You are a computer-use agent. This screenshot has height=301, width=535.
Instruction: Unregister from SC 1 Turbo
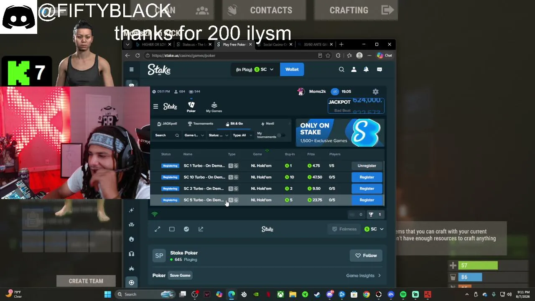[367, 166]
